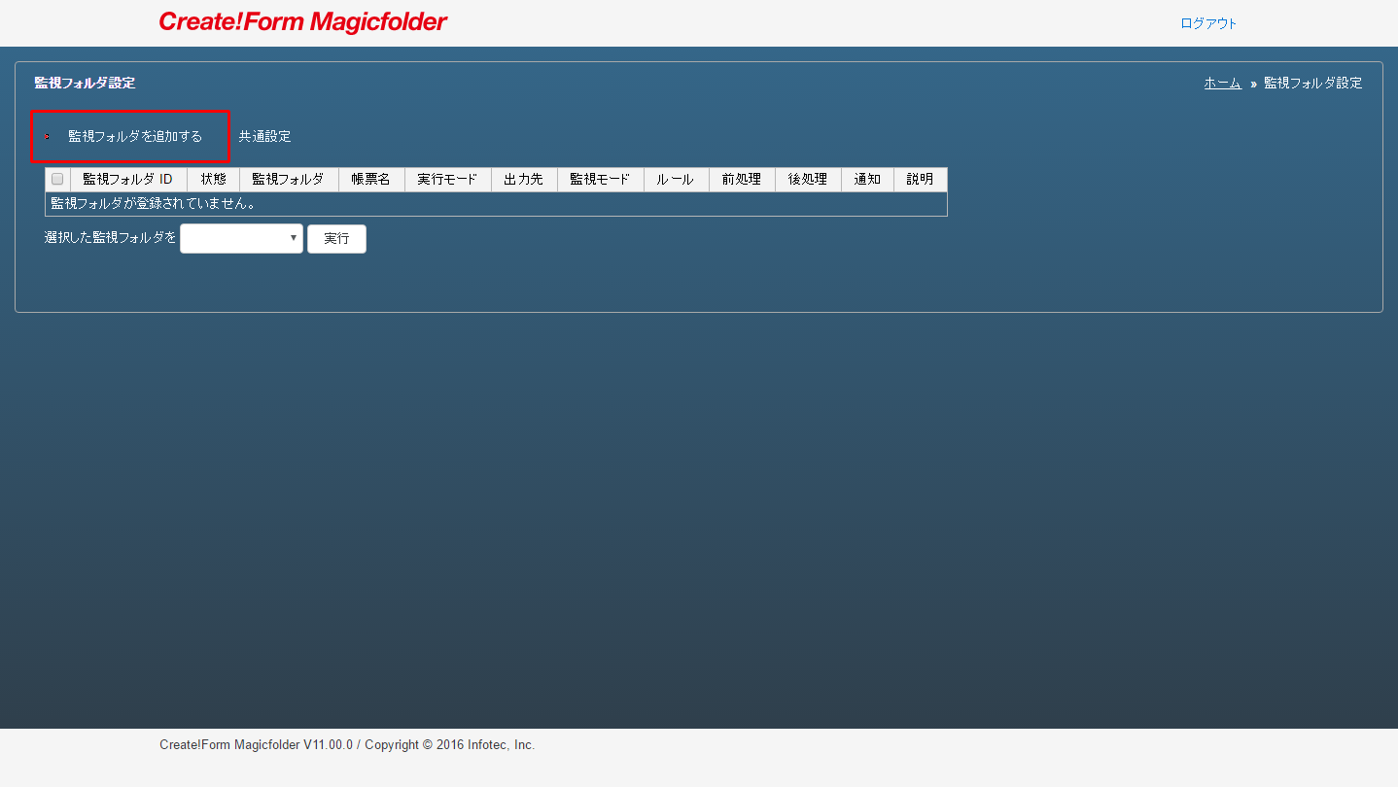Viewport: 1398px width, 787px height.
Task: Toggle the select-all checkbox in table header
Action: [57, 179]
